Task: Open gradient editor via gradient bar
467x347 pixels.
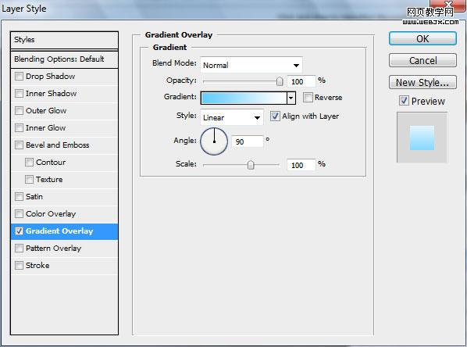Action: pos(244,98)
